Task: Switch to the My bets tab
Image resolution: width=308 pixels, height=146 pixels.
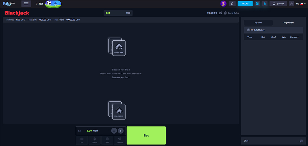Action: tap(258, 22)
